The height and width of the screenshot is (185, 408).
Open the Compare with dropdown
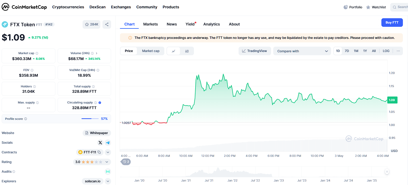(x=302, y=51)
